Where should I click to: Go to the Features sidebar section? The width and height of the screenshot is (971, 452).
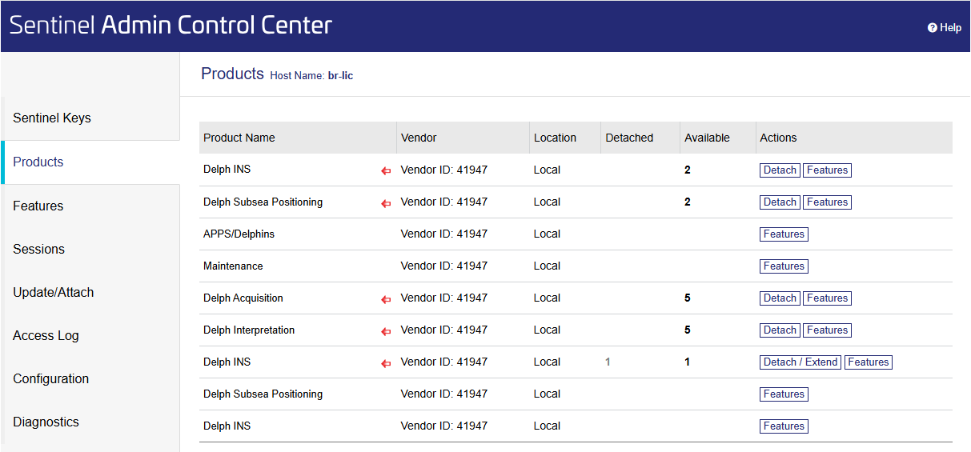click(x=38, y=206)
